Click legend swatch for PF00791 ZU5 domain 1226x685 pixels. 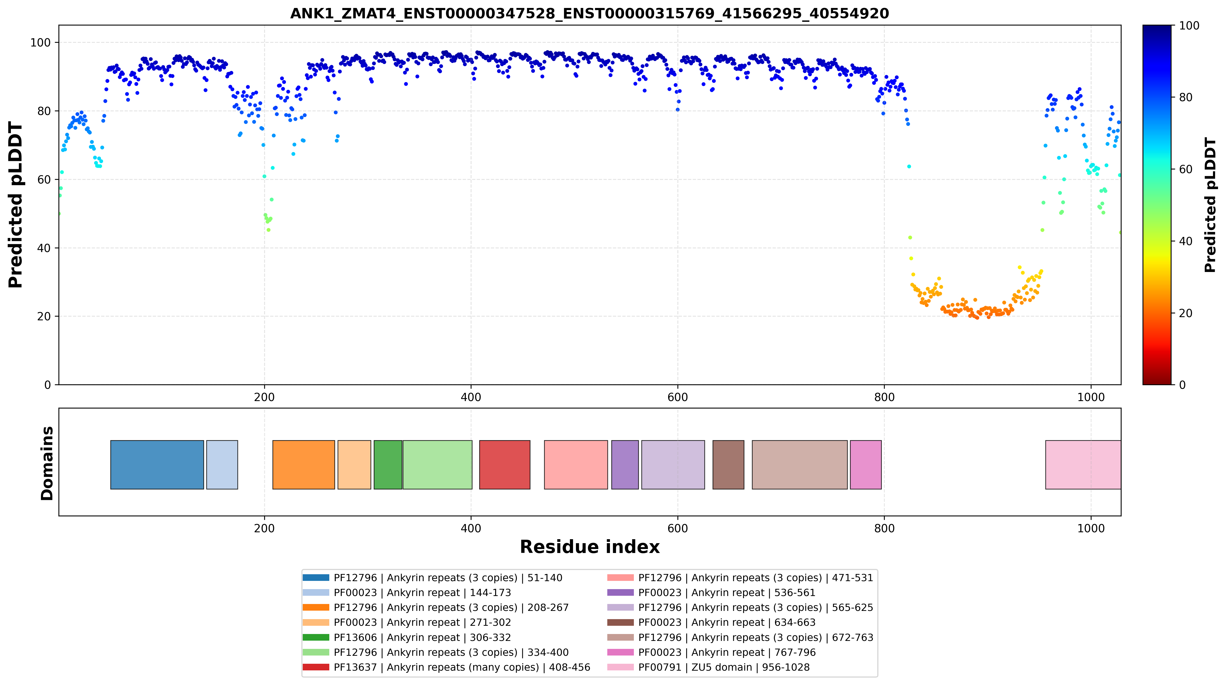[x=621, y=667]
